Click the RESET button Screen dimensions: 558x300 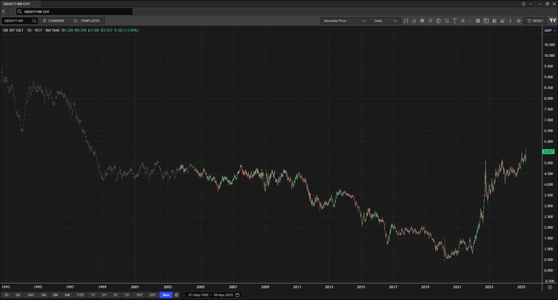coord(536,21)
